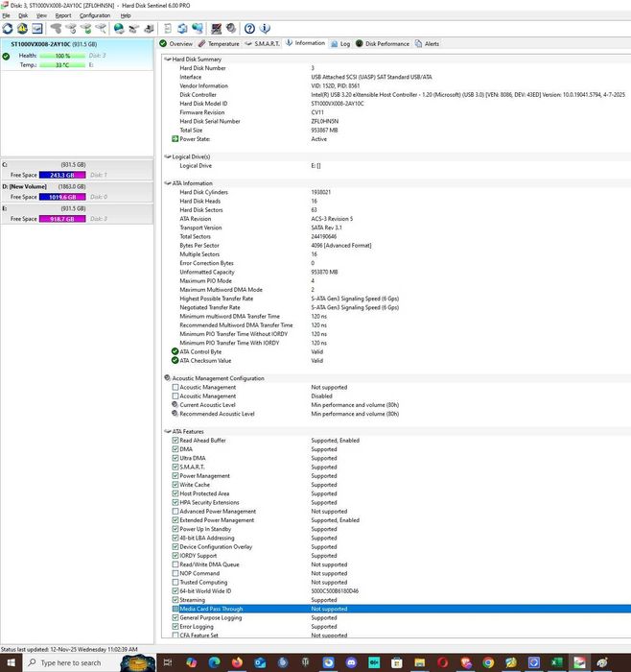Click the green Power State icon
The image size is (631, 672).
(x=175, y=139)
